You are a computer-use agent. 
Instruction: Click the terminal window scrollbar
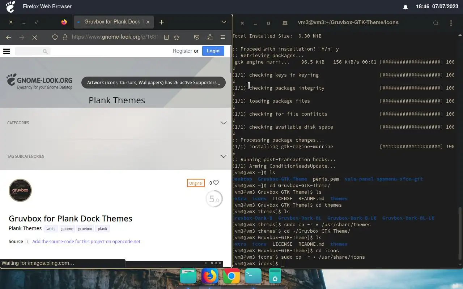point(460,233)
